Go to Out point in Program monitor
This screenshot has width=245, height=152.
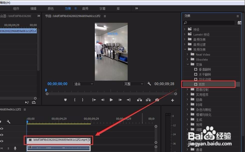click(129, 100)
